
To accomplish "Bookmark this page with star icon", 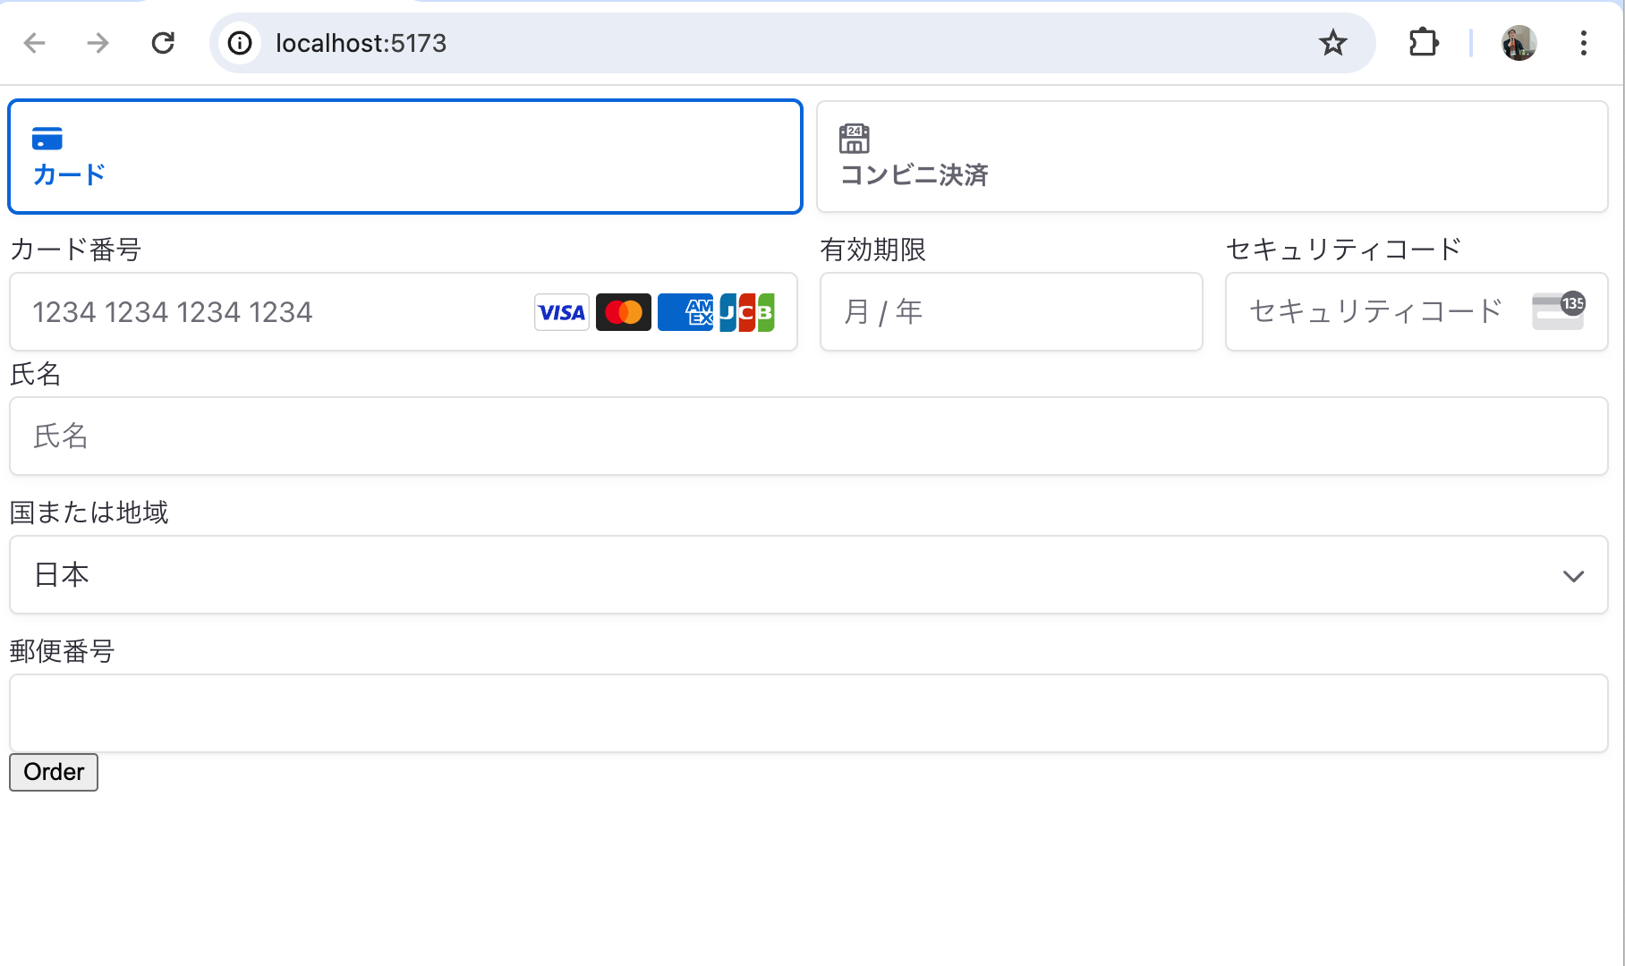I will [x=1333, y=43].
